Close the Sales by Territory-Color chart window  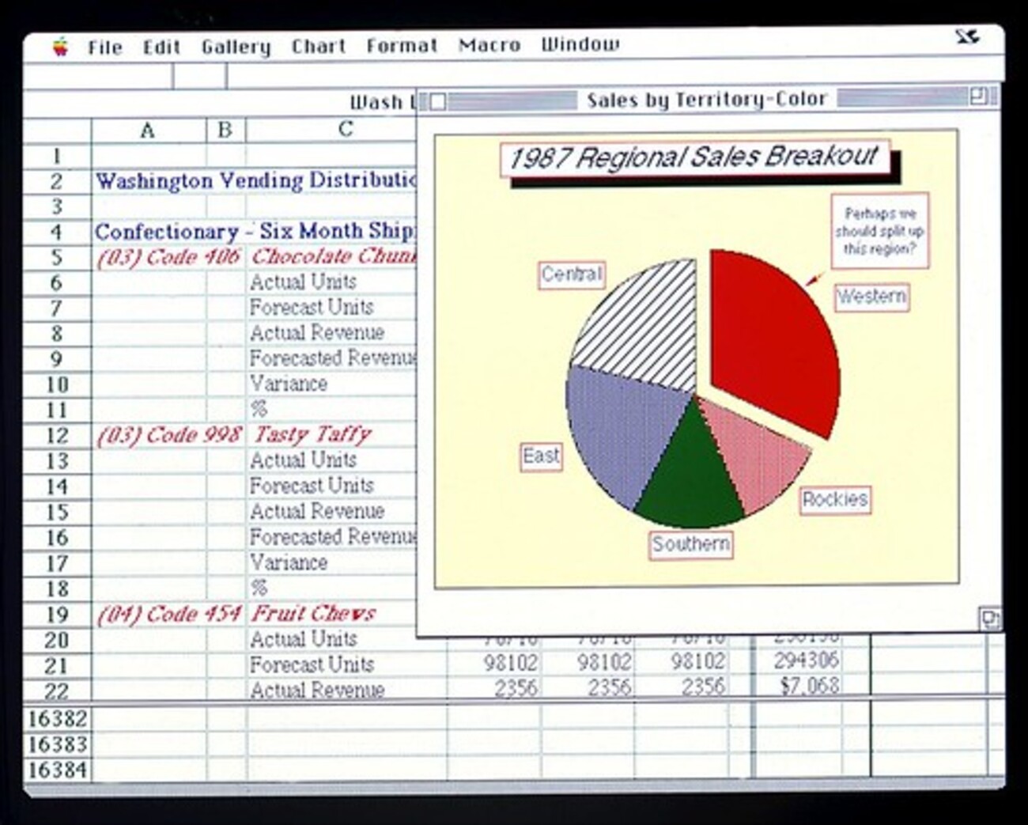pos(437,101)
